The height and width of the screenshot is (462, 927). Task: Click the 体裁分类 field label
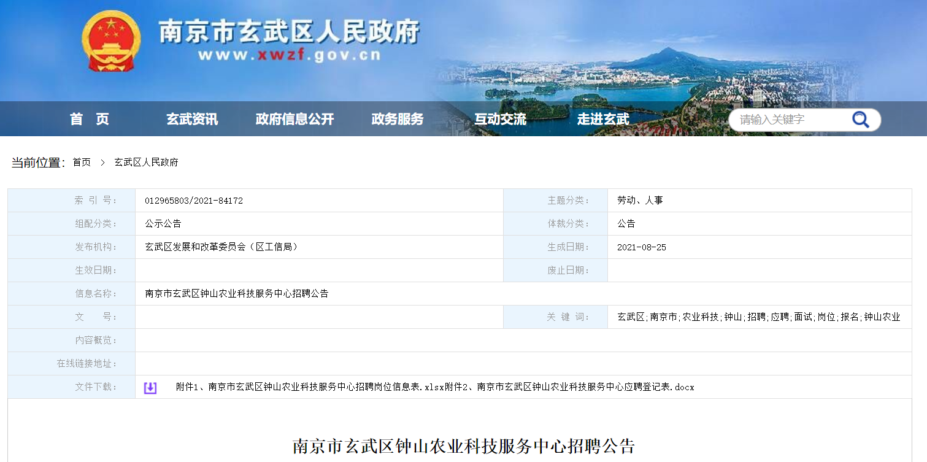point(568,224)
